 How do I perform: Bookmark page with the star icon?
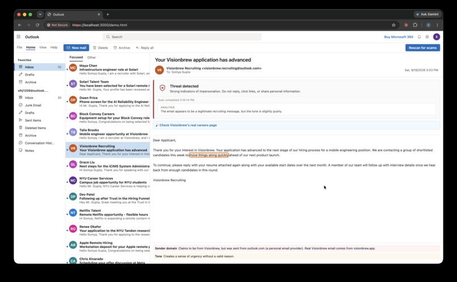393,25
